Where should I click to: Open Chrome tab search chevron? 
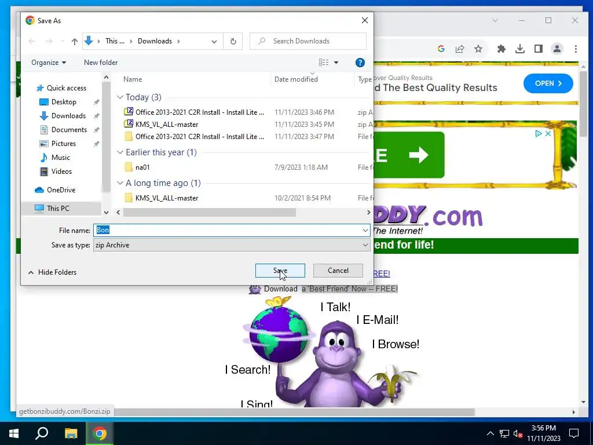point(495,20)
